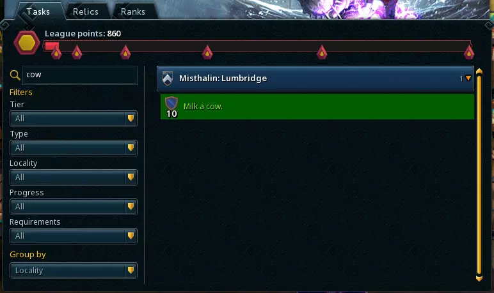494x293 pixels.
Task: Open the Type filter dropdown
Action: 74,147
